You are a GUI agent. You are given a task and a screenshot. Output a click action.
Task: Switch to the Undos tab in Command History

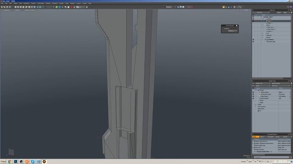tap(256, 137)
